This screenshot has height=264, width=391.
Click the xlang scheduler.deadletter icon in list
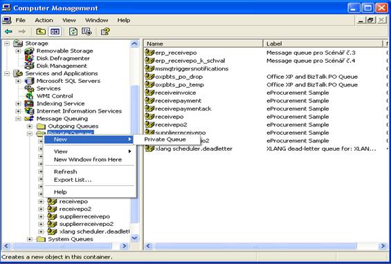149,149
